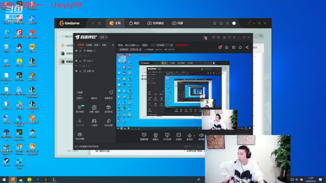
Task: Switch to the second scene tab
Action: point(89,45)
